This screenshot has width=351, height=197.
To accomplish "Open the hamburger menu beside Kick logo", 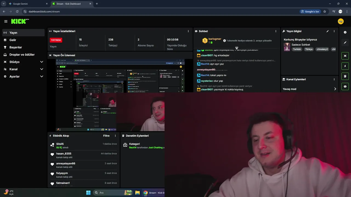I will coord(6,21).
